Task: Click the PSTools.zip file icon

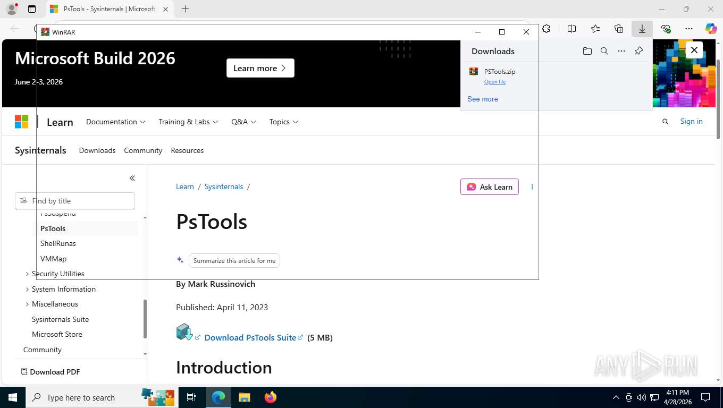Action: pyautogui.click(x=473, y=71)
